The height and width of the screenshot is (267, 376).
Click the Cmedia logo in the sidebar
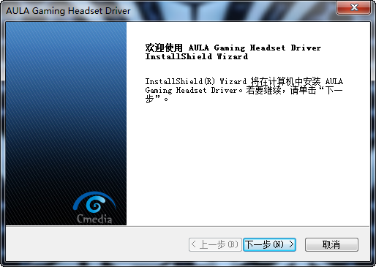[x=94, y=208]
